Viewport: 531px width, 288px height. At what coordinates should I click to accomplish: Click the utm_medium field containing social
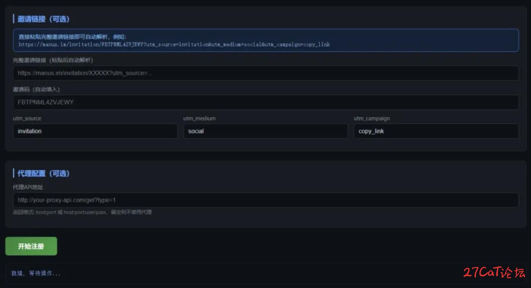tap(265, 131)
